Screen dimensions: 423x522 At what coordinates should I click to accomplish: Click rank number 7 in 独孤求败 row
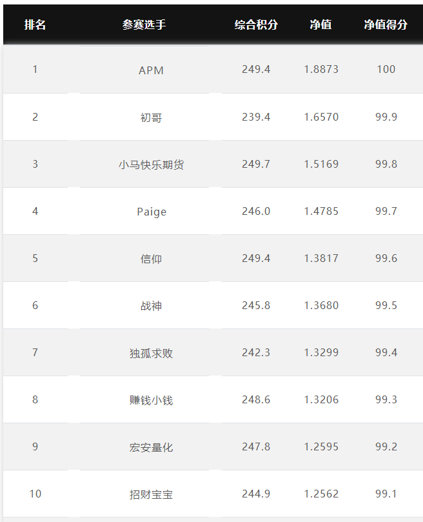(35, 352)
